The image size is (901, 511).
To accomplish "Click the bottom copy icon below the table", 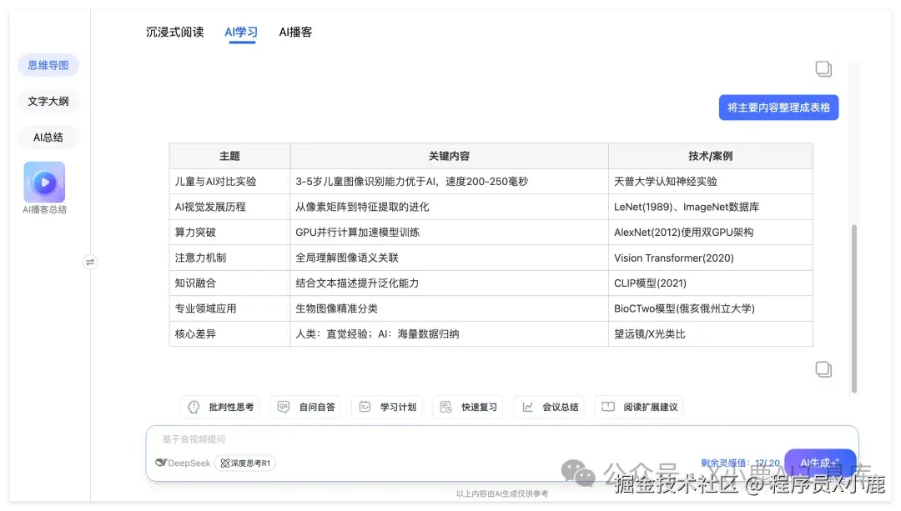I will 823,368.
